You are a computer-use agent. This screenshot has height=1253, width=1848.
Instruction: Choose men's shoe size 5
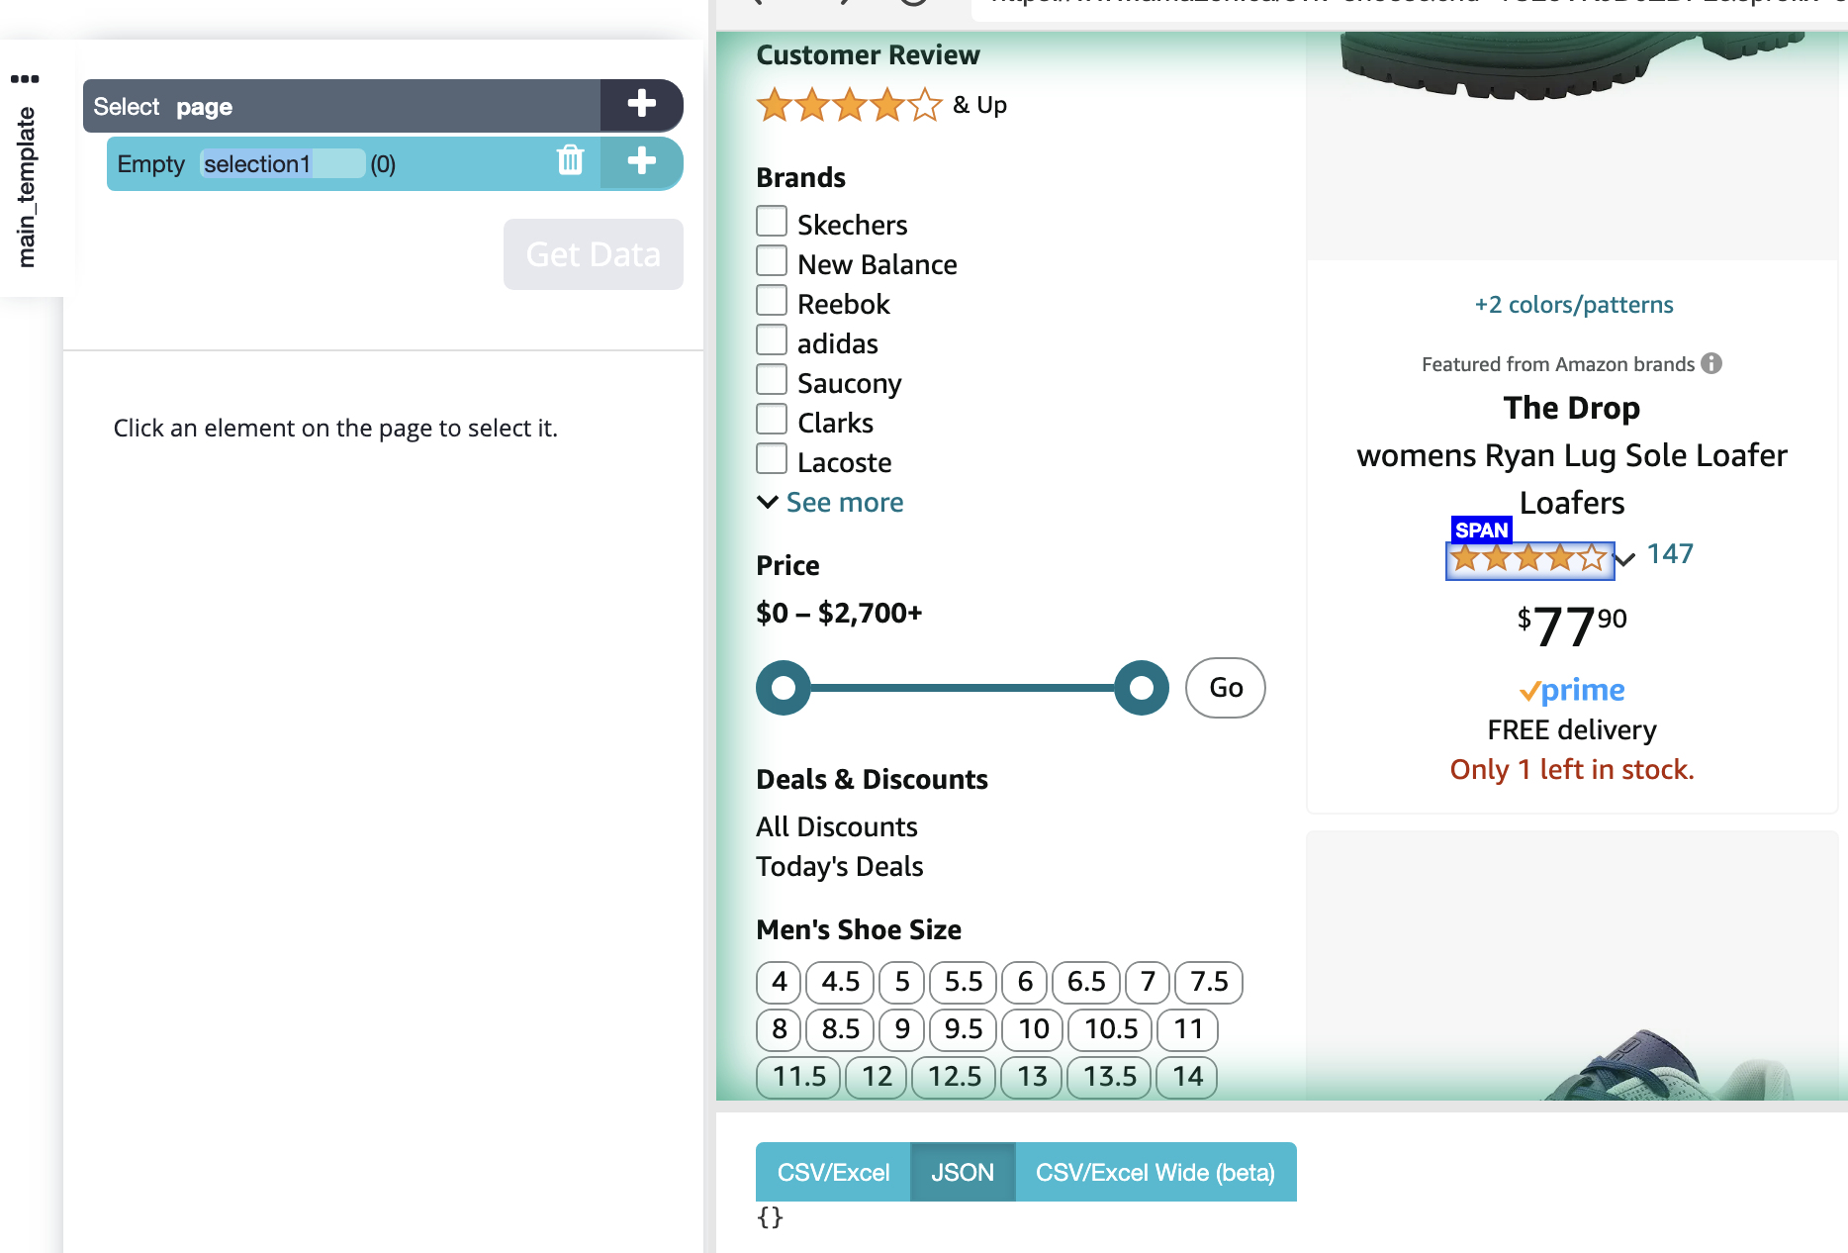click(901, 982)
